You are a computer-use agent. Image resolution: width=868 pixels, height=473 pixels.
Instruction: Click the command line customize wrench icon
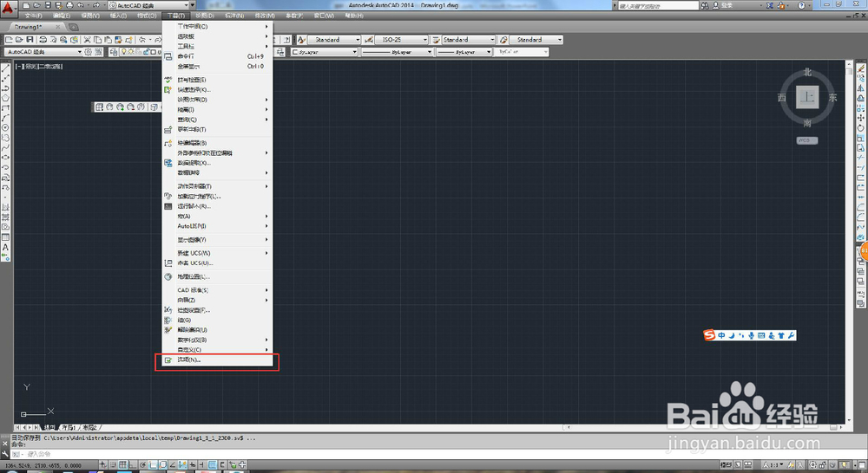(5, 454)
